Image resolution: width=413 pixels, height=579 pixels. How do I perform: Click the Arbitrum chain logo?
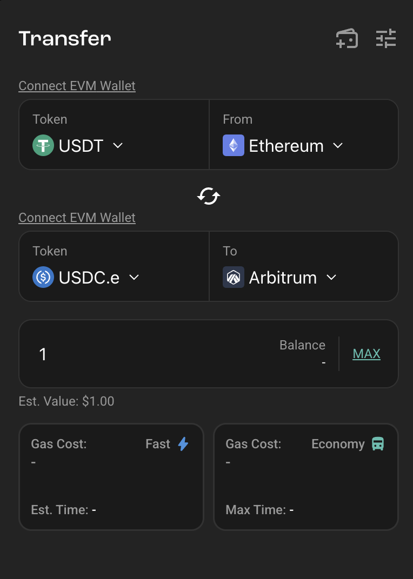tap(234, 277)
